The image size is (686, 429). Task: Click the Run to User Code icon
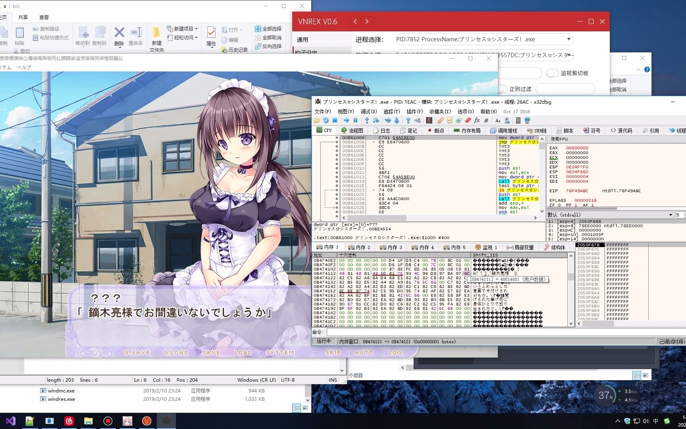(418, 120)
